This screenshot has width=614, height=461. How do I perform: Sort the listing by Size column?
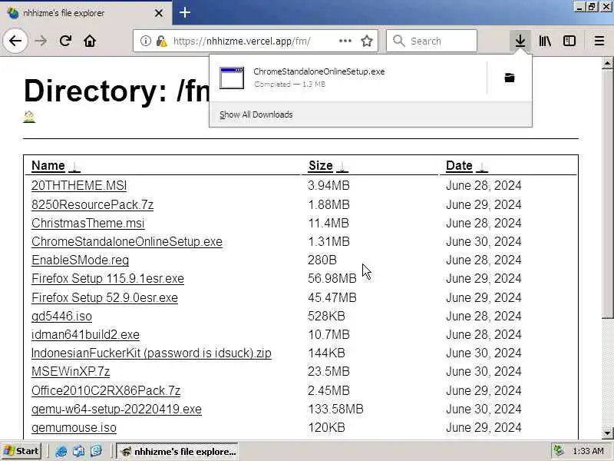click(x=321, y=165)
